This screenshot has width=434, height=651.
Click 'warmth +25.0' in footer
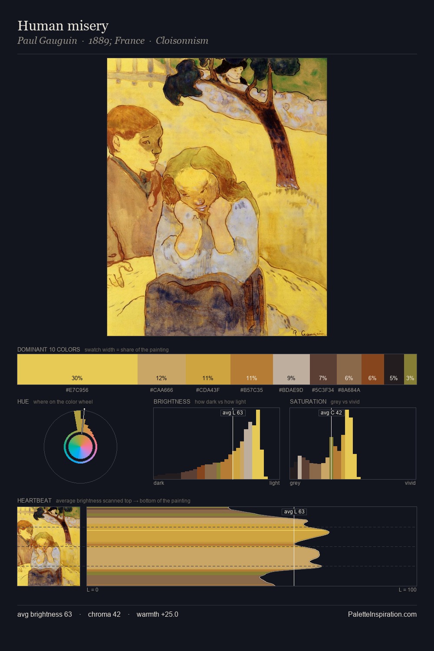coord(158,614)
